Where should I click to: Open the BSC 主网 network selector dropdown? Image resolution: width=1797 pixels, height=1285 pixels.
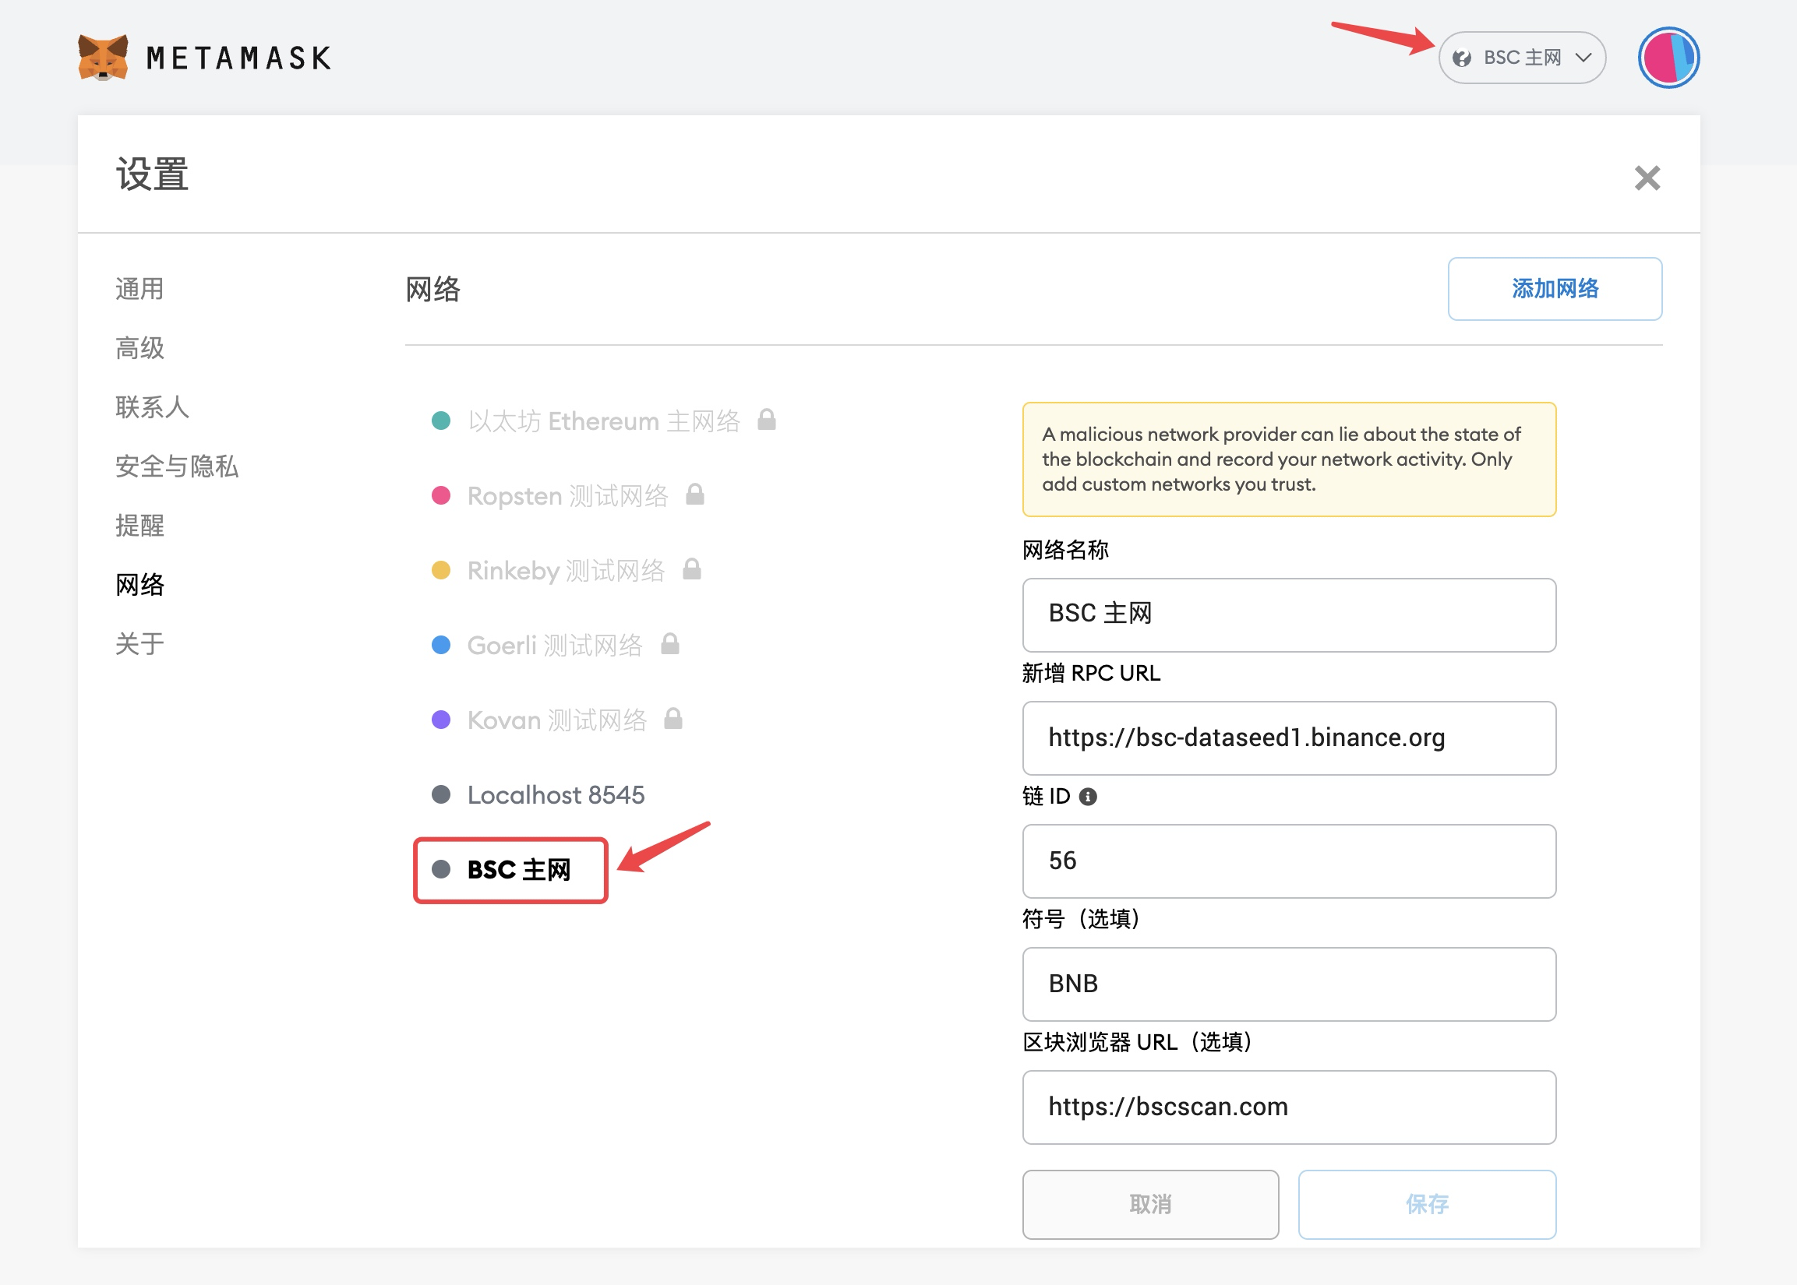(1521, 58)
